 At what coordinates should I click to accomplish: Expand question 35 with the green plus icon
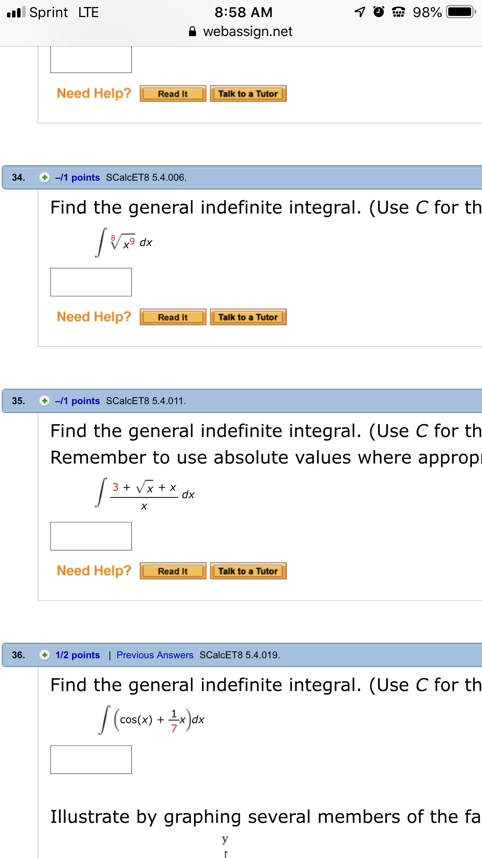(45, 401)
